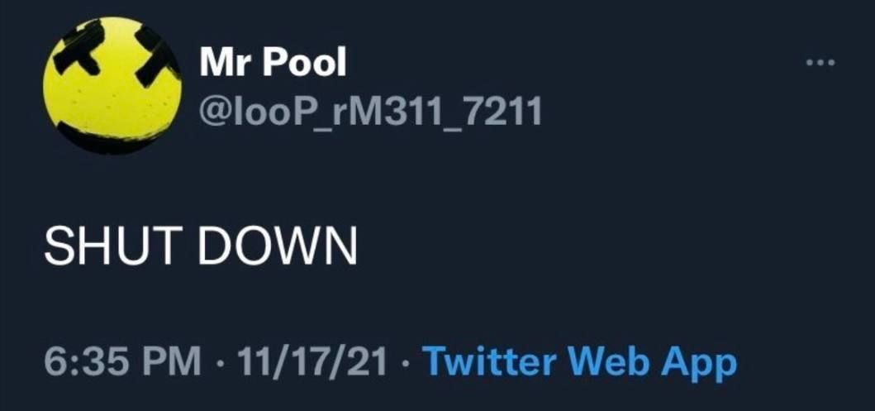Click the 6:35 PM timestamp

122,361
